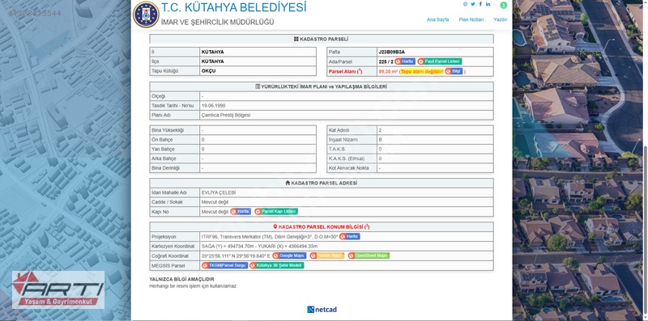The image size is (648, 321).
Task: Click the TKGM Parsel Sorgu button
Action: tap(225, 265)
